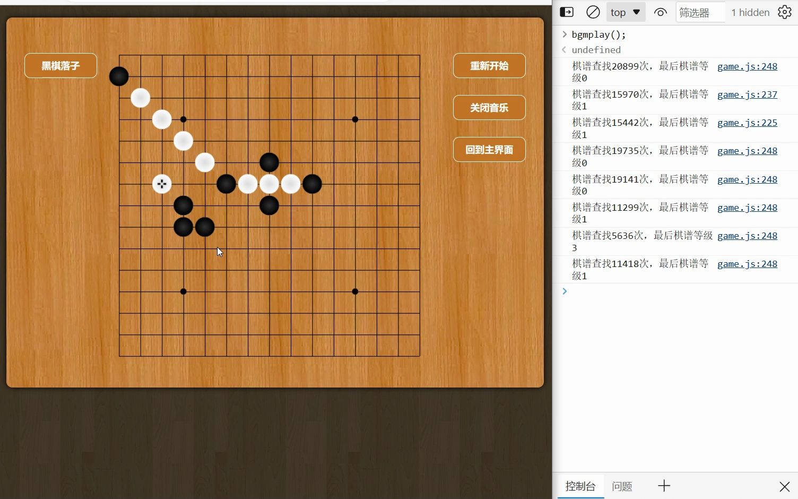Viewport: 798px width, 499px height.
Task: Return to main menu via 回到主界面
Action: coord(489,149)
